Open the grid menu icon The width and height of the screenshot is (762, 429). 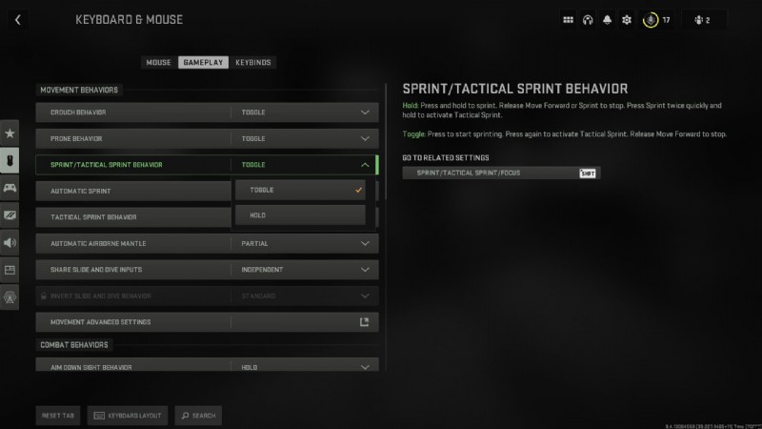(569, 19)
